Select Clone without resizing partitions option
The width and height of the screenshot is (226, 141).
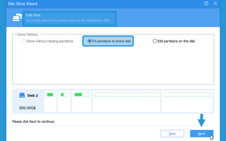(47, 41)
